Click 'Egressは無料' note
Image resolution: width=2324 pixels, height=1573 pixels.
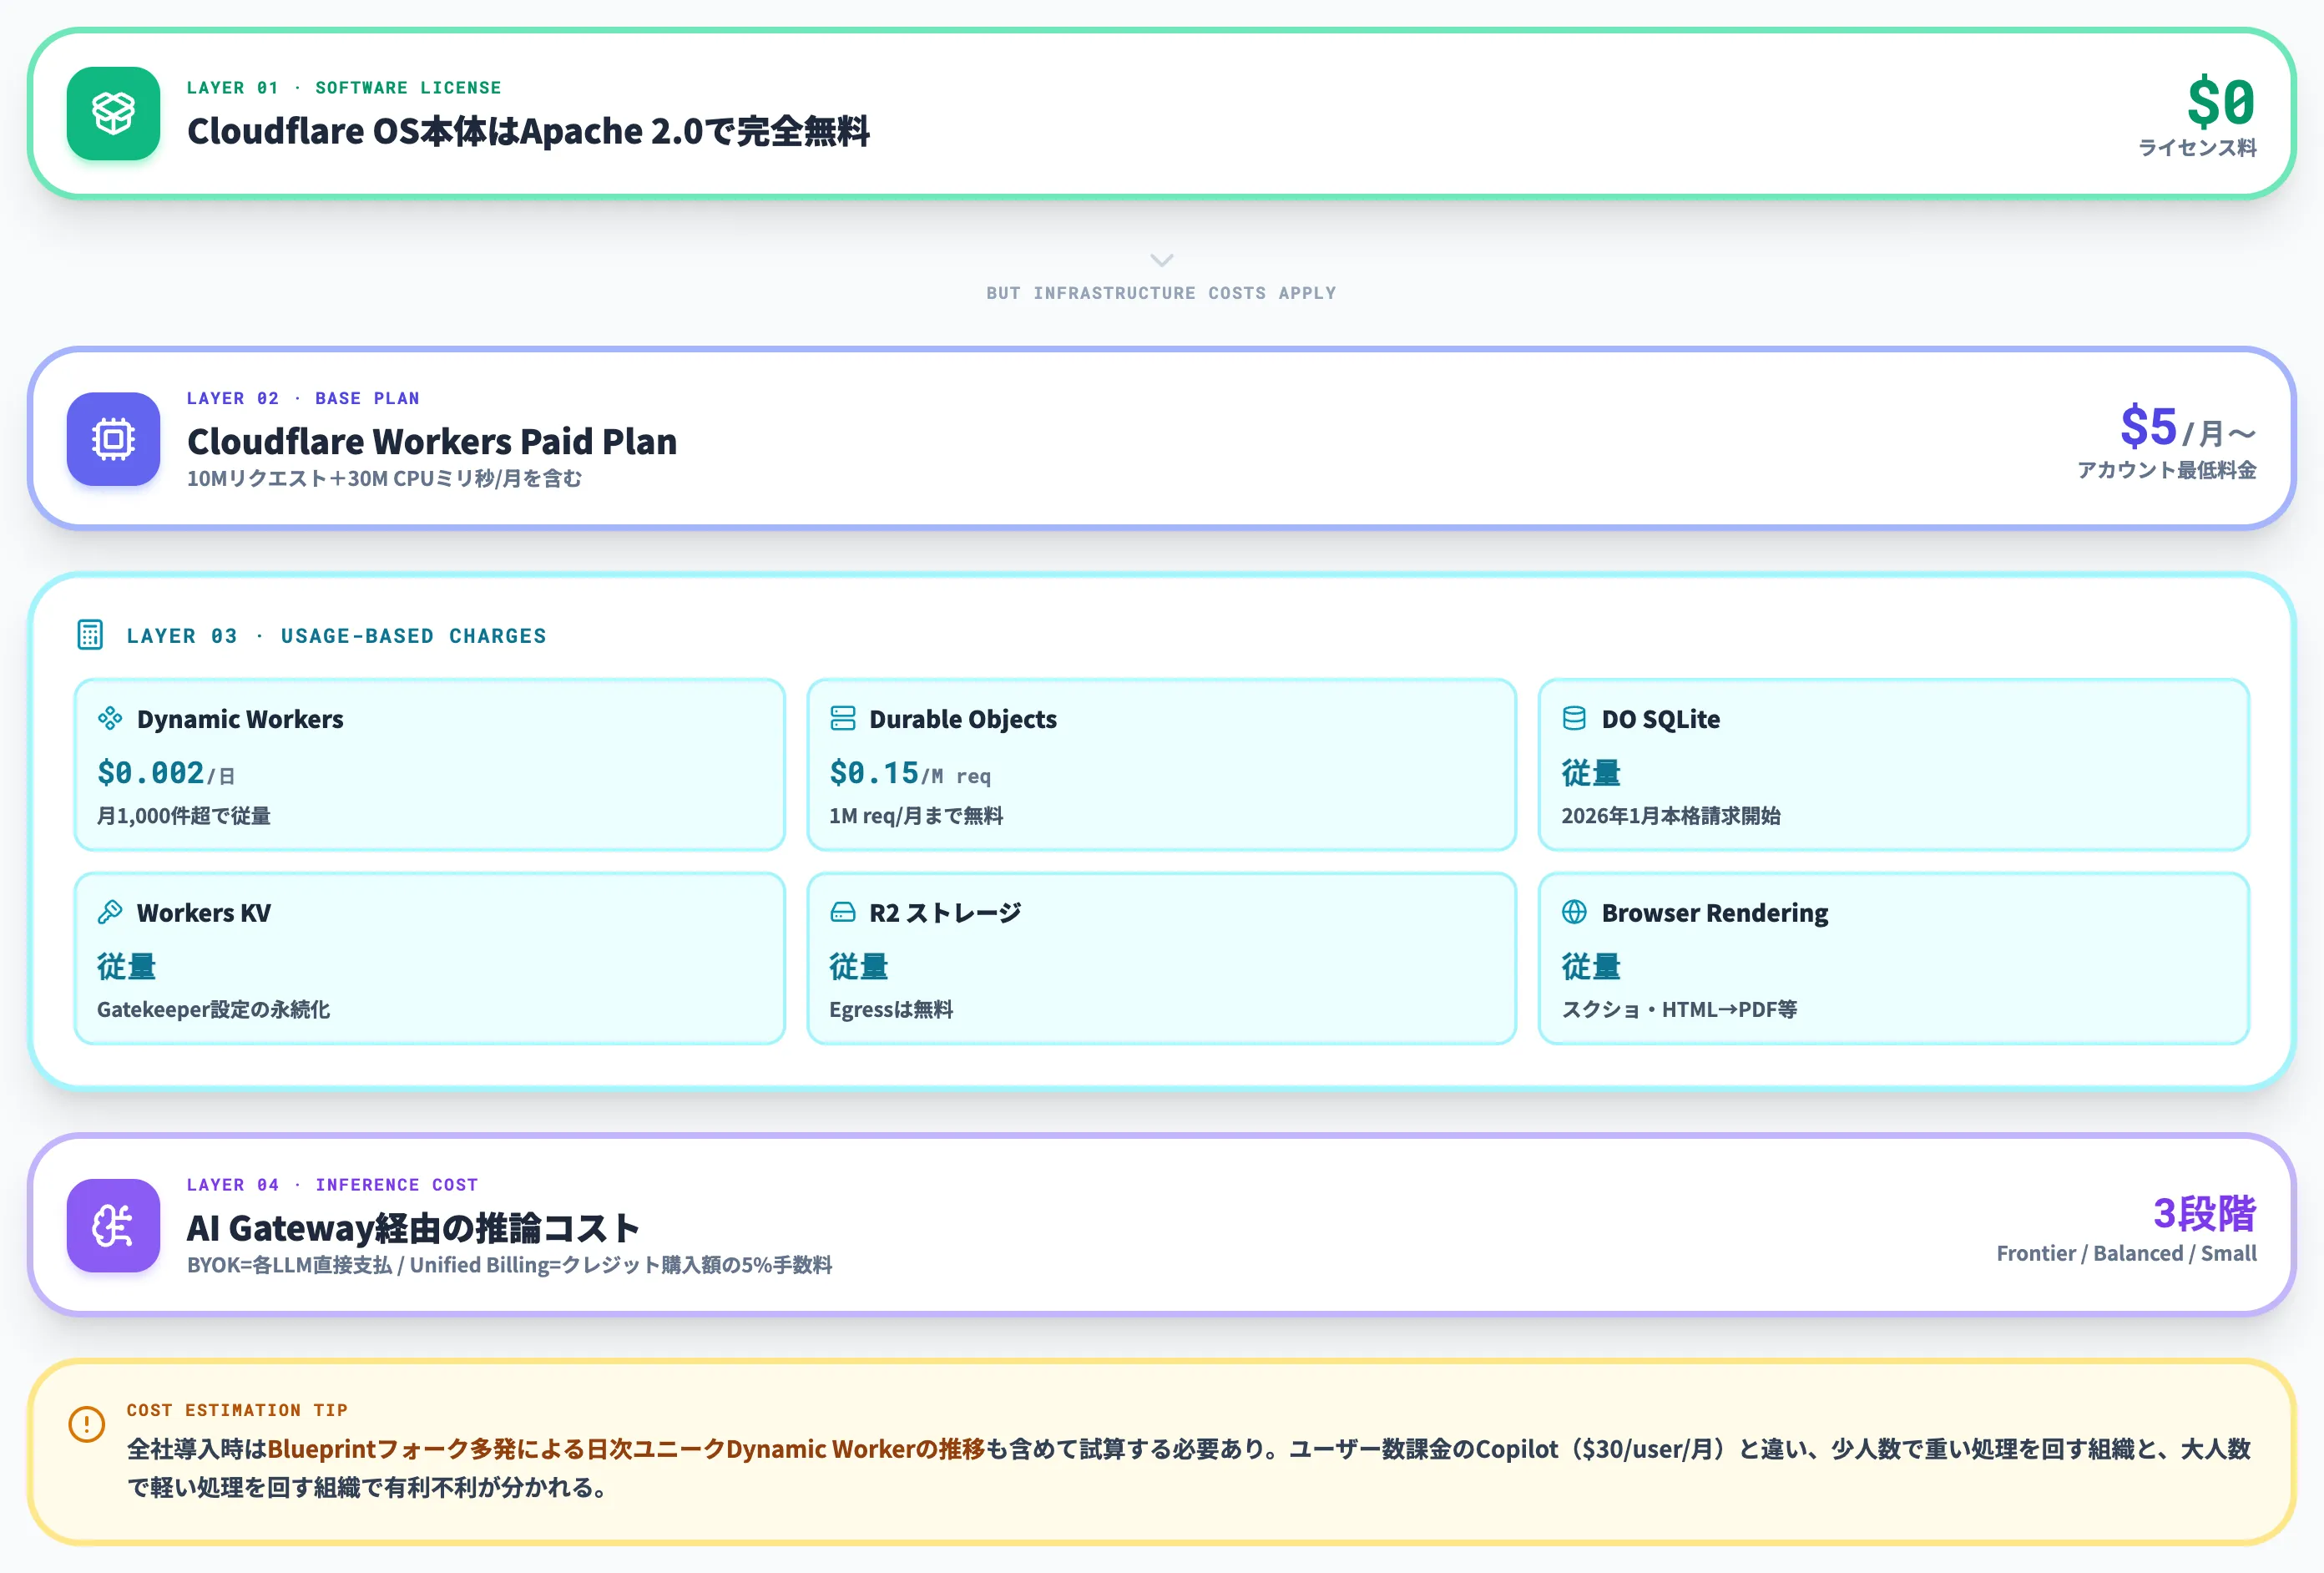coord(891,1010)
